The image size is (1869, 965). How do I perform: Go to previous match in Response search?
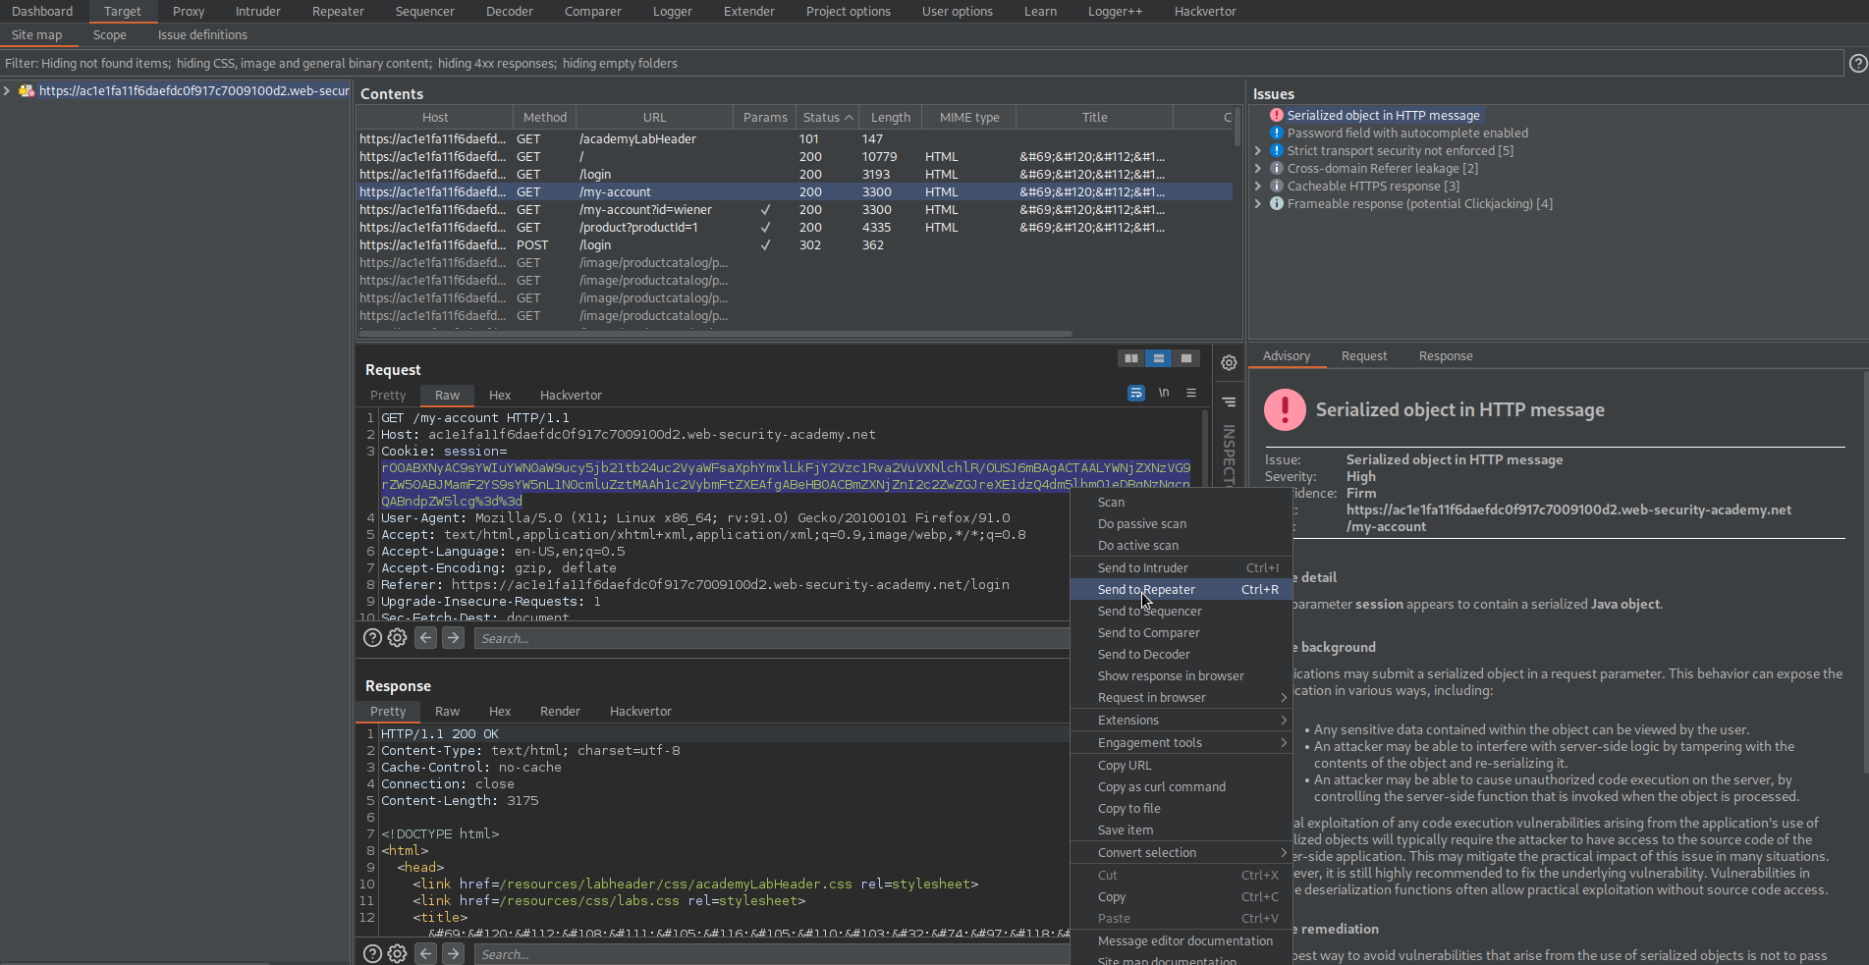(425, 954)
